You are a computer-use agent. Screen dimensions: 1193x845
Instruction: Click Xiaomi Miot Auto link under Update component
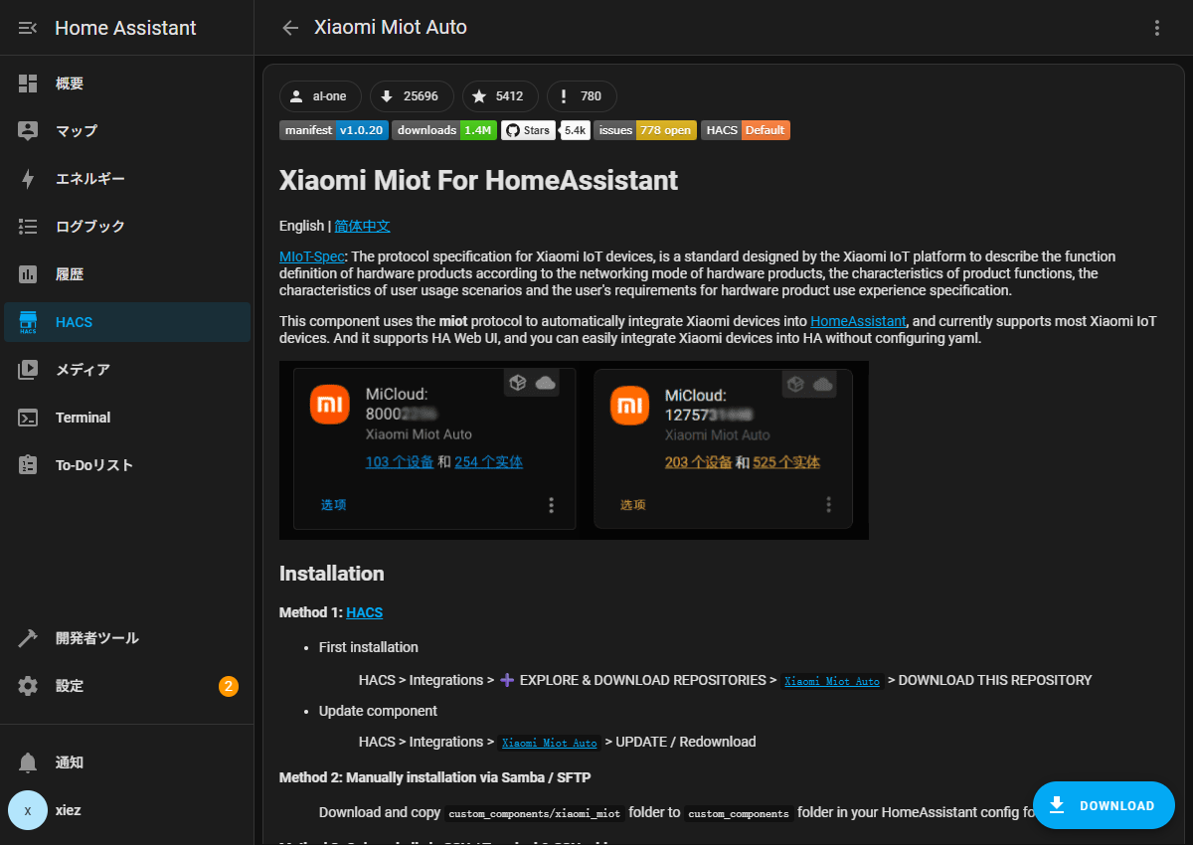tap(550, 743)
